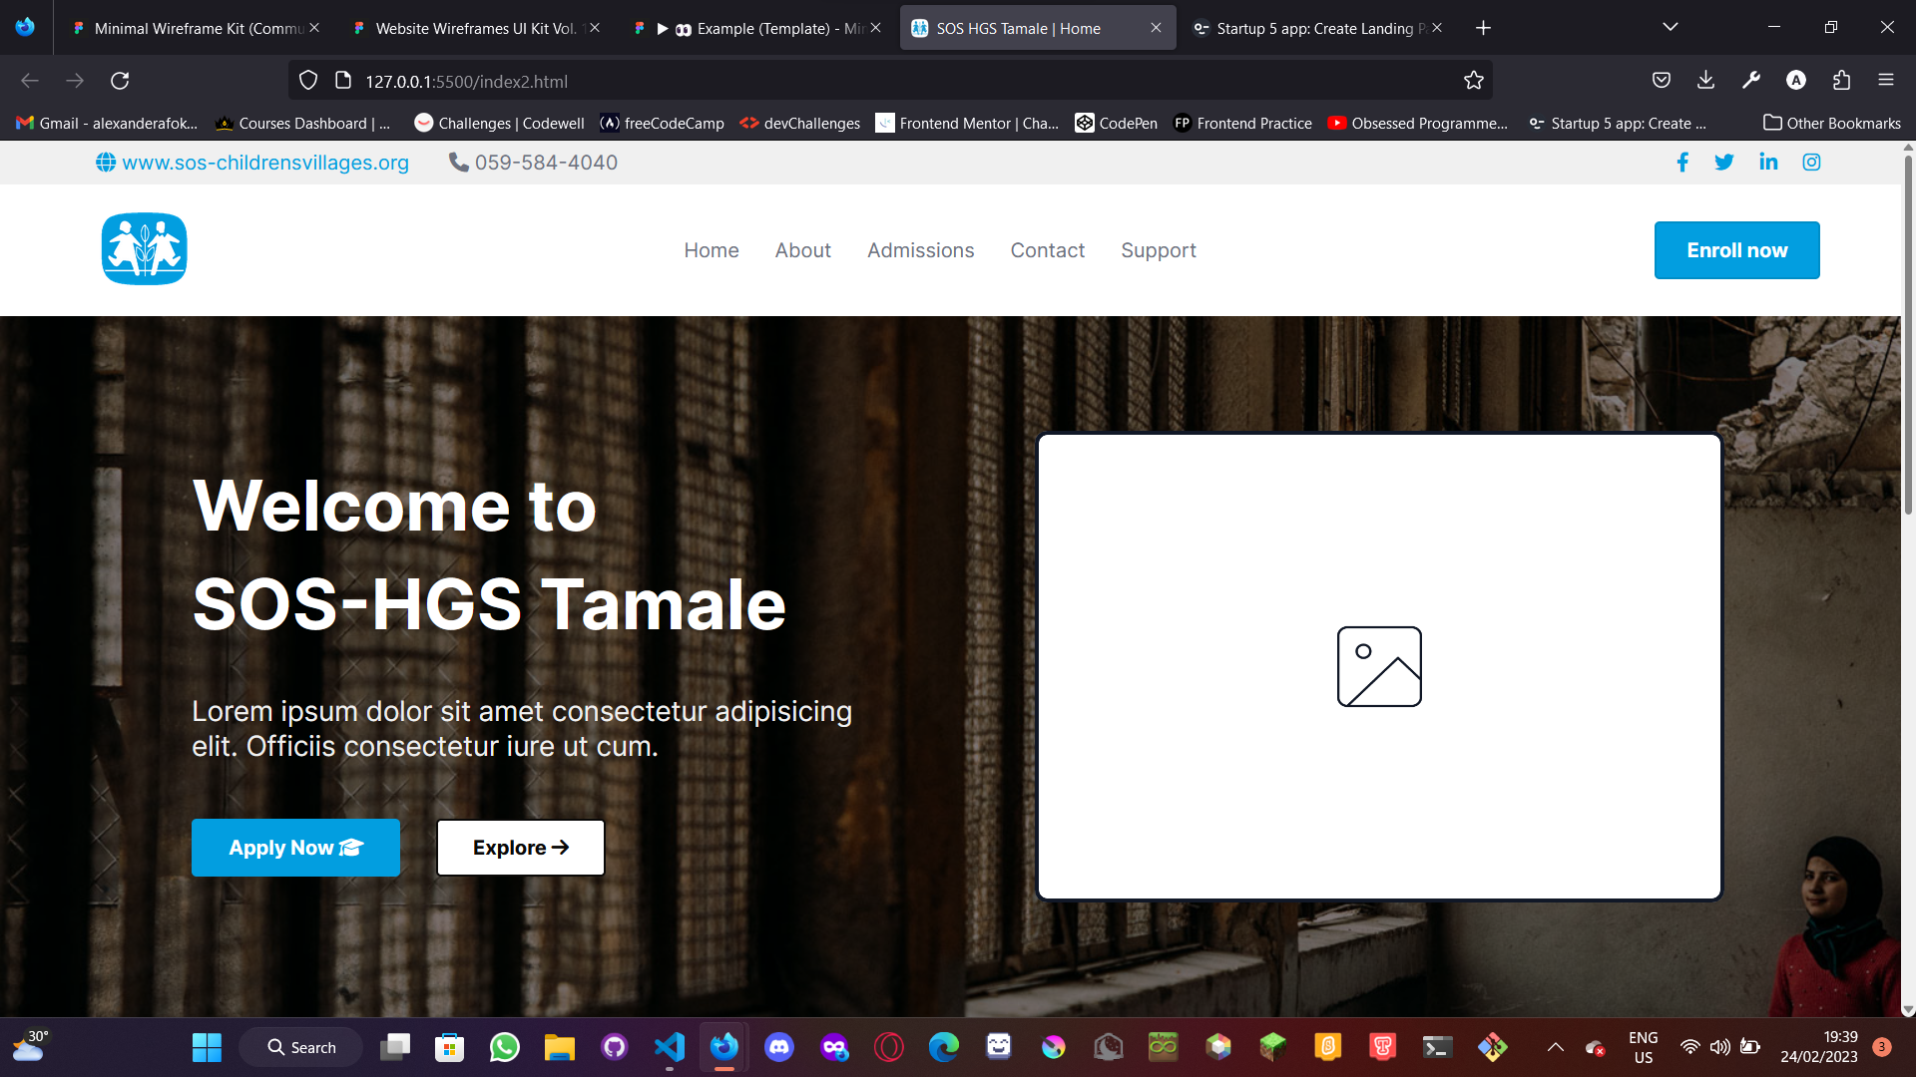This screenshot has width=1916, height=1077.
Task: Expand the list all tabs chevron
Action: click(x=1671, y=27)
